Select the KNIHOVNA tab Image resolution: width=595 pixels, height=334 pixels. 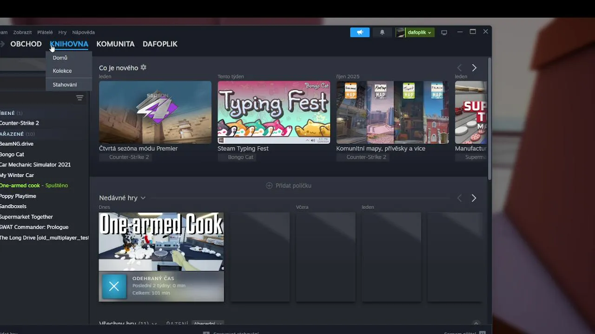[x=69, y=44]
